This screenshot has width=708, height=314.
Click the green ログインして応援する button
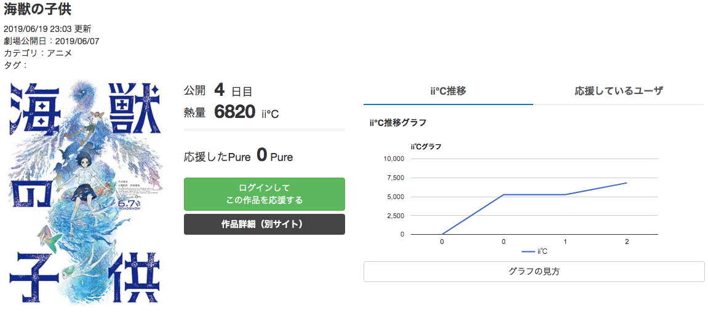[264, 194]
